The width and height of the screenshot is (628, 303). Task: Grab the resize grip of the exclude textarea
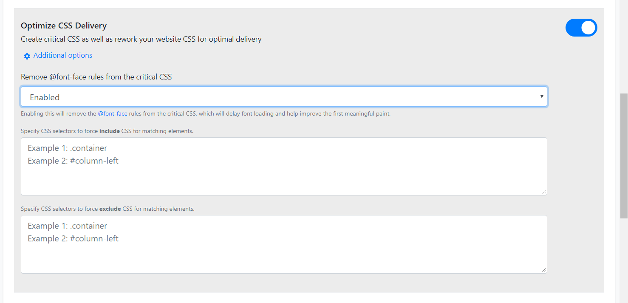point(544,270)
